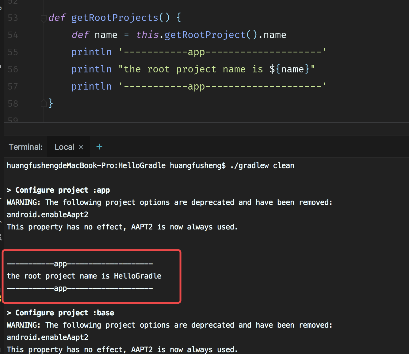Screen dimensions: 409x354
Task: Click println keyword on line 56
Action: pos(91,69)
